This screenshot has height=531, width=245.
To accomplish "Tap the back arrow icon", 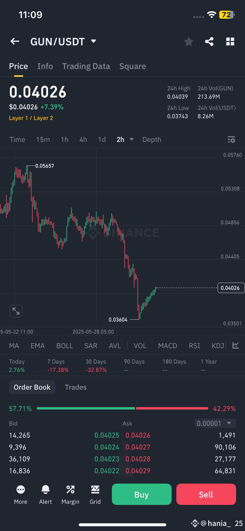I will [x=15, y=41].
